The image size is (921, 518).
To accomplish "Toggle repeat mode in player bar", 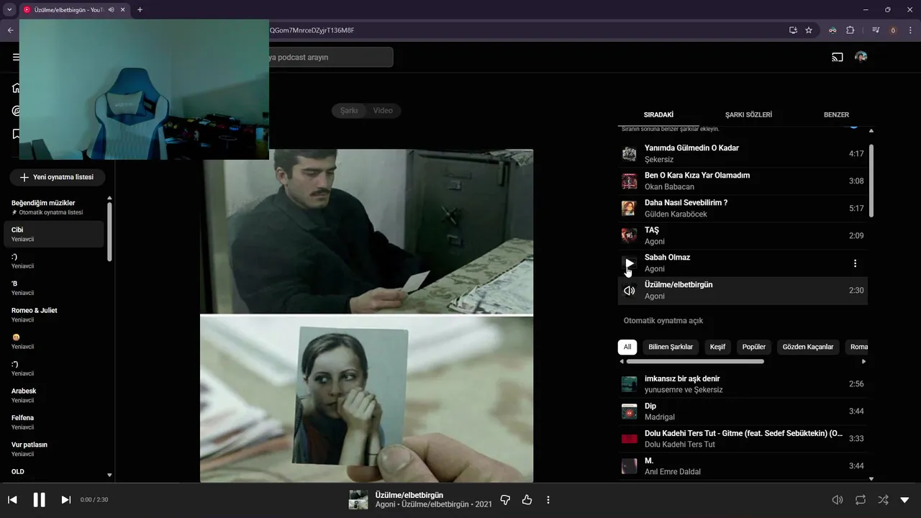I will coord(860,499).
